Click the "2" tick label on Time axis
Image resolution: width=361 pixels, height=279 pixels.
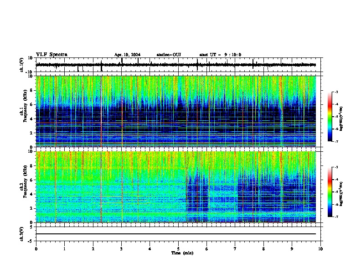(93, 249)
